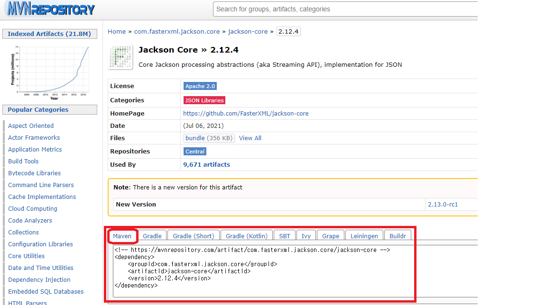Open the 9,671 artifacts link
546x305 pixels.
(x=206, y=165)
